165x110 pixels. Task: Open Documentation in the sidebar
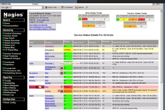pos(11,26)
